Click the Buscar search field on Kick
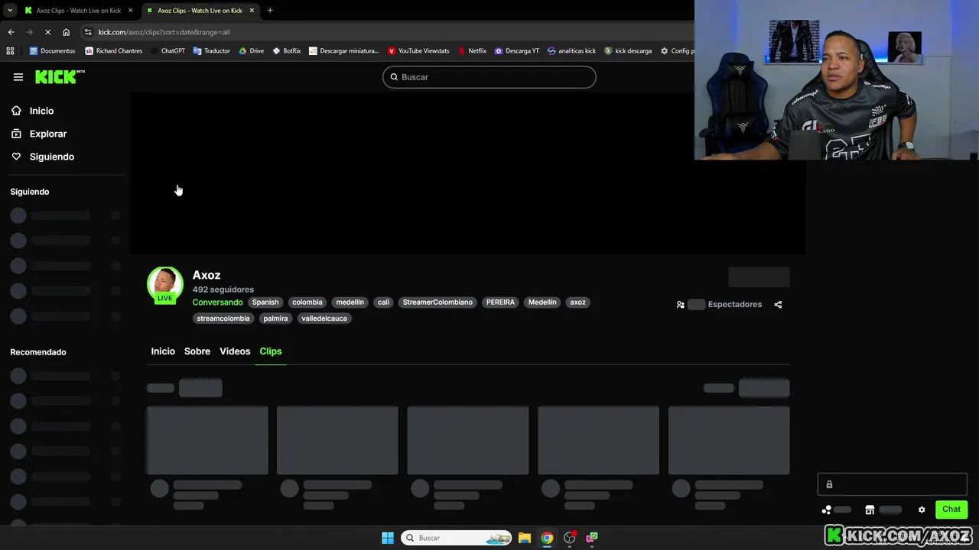 click(x=489, y=77)
